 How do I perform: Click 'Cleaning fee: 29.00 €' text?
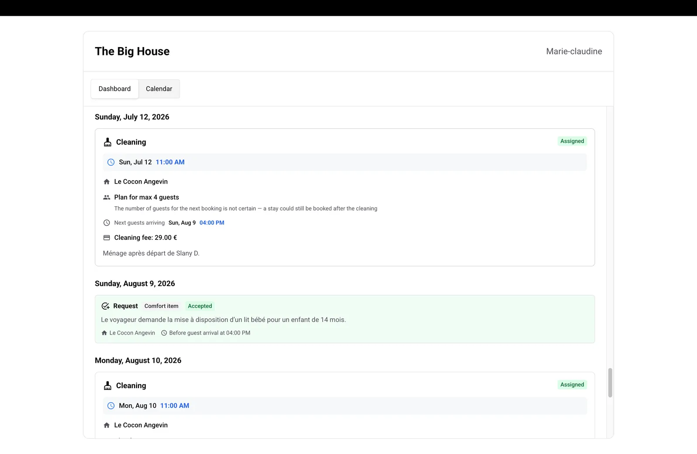(x=145, y=238)
